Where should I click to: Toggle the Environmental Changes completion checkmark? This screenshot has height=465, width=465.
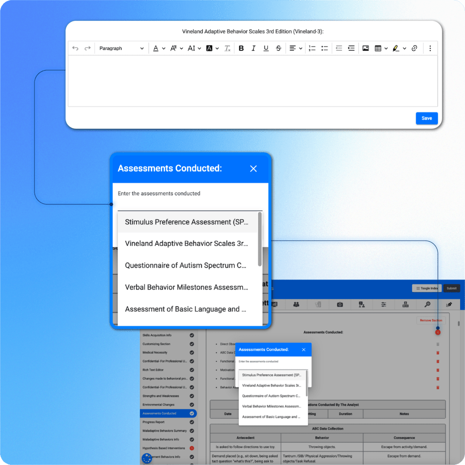pyautogui.click(x=193, y=404)
